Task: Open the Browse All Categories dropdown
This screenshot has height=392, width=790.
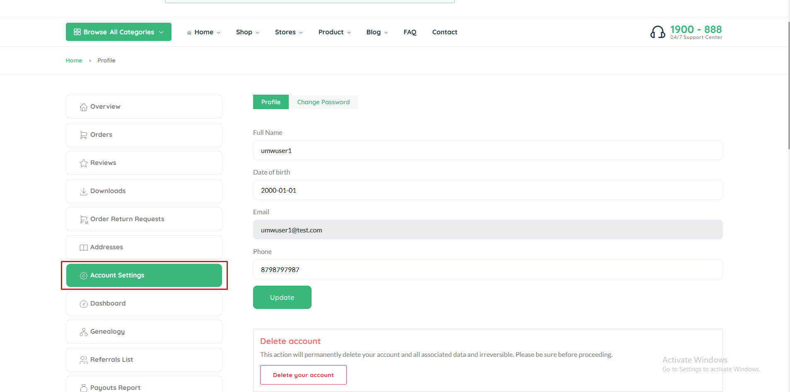Action: coord(118,31)
